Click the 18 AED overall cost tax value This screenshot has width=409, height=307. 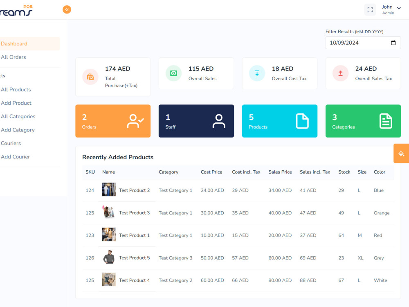(283, 69)
